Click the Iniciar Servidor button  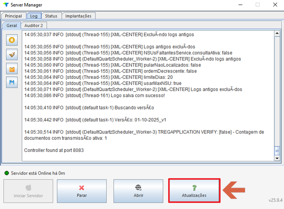pos(28,191)
